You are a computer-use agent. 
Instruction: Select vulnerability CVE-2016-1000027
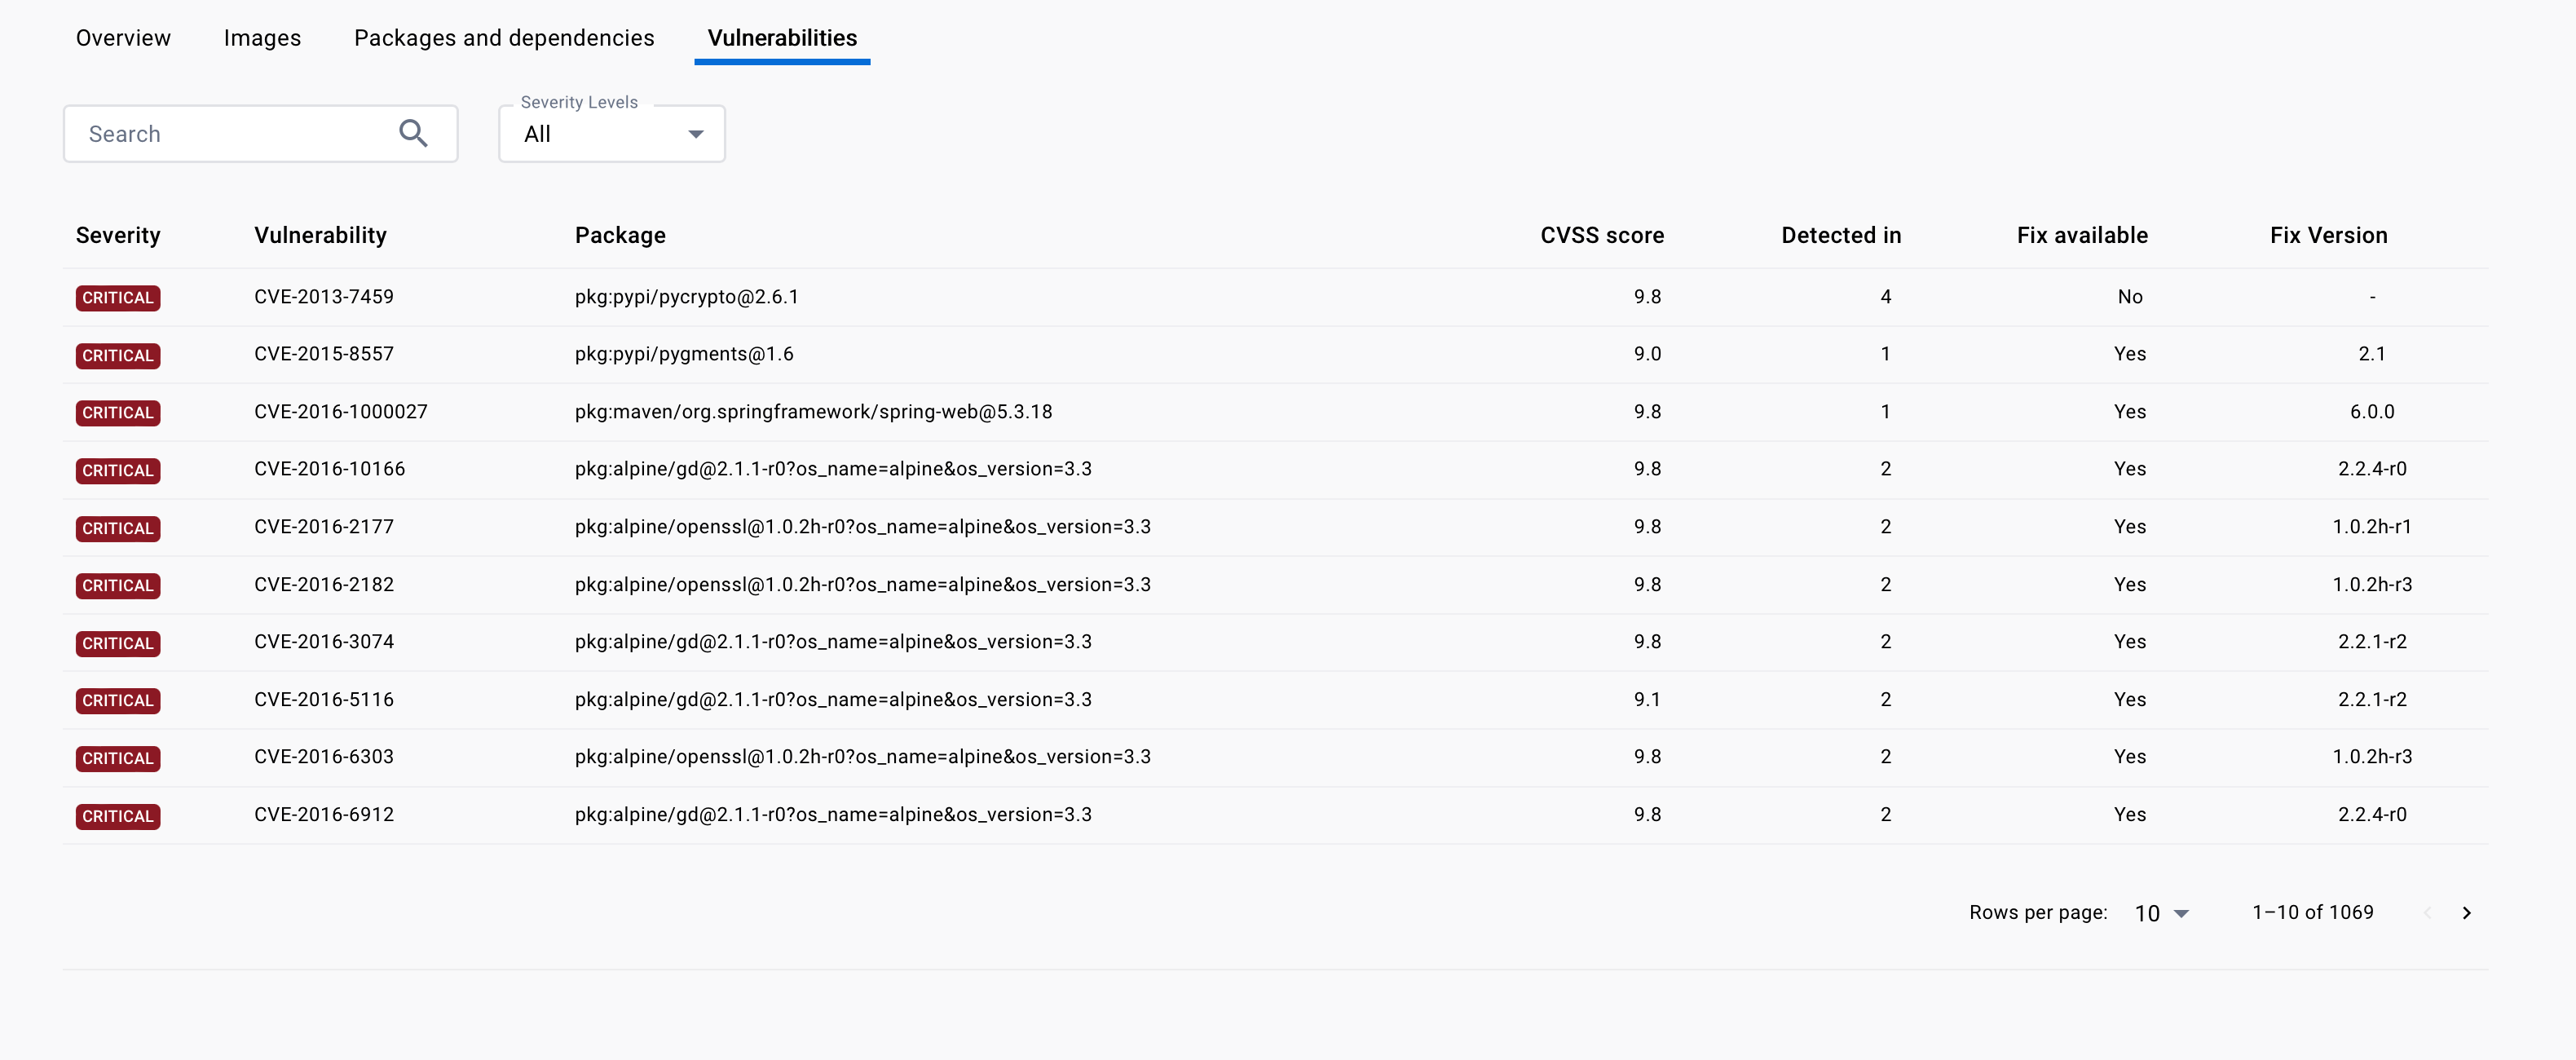coord(341,412)
